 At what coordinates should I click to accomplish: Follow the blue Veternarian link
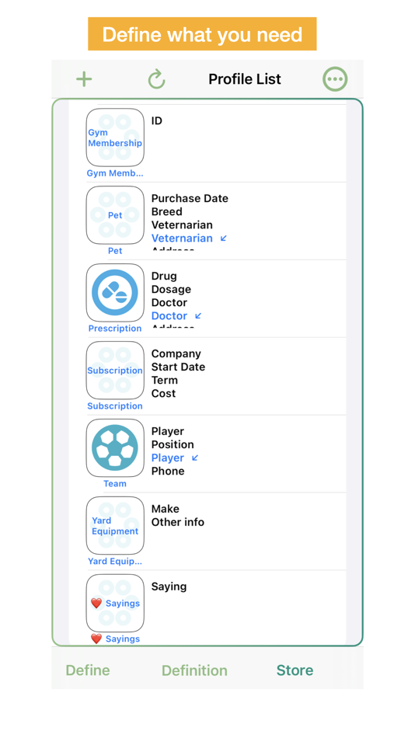coord(182,238)
